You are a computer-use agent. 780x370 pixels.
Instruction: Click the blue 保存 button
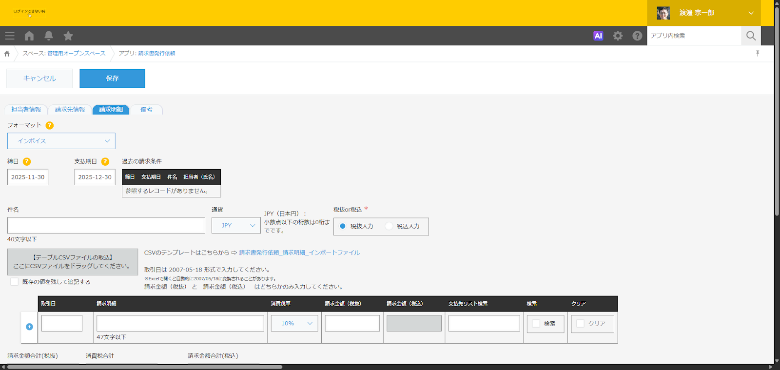[112, 78]
